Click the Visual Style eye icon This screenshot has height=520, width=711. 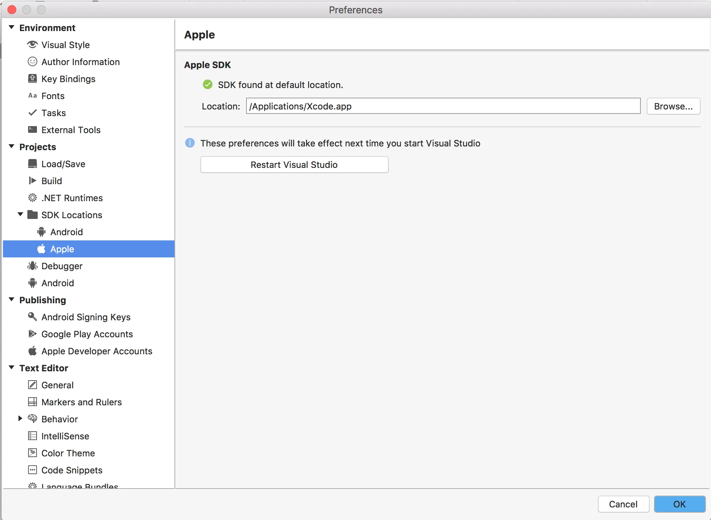33,45
